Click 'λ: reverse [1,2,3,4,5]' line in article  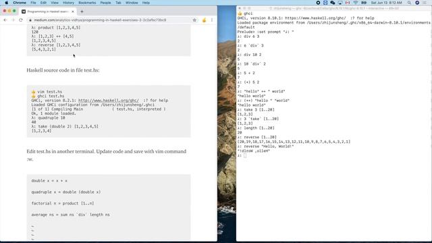pyautogui.click(x=56, y=45)
